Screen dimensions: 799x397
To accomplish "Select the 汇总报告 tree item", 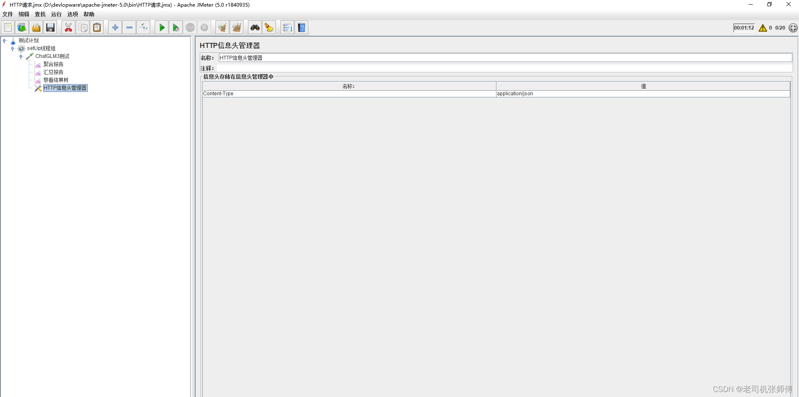I will (53, 72).
